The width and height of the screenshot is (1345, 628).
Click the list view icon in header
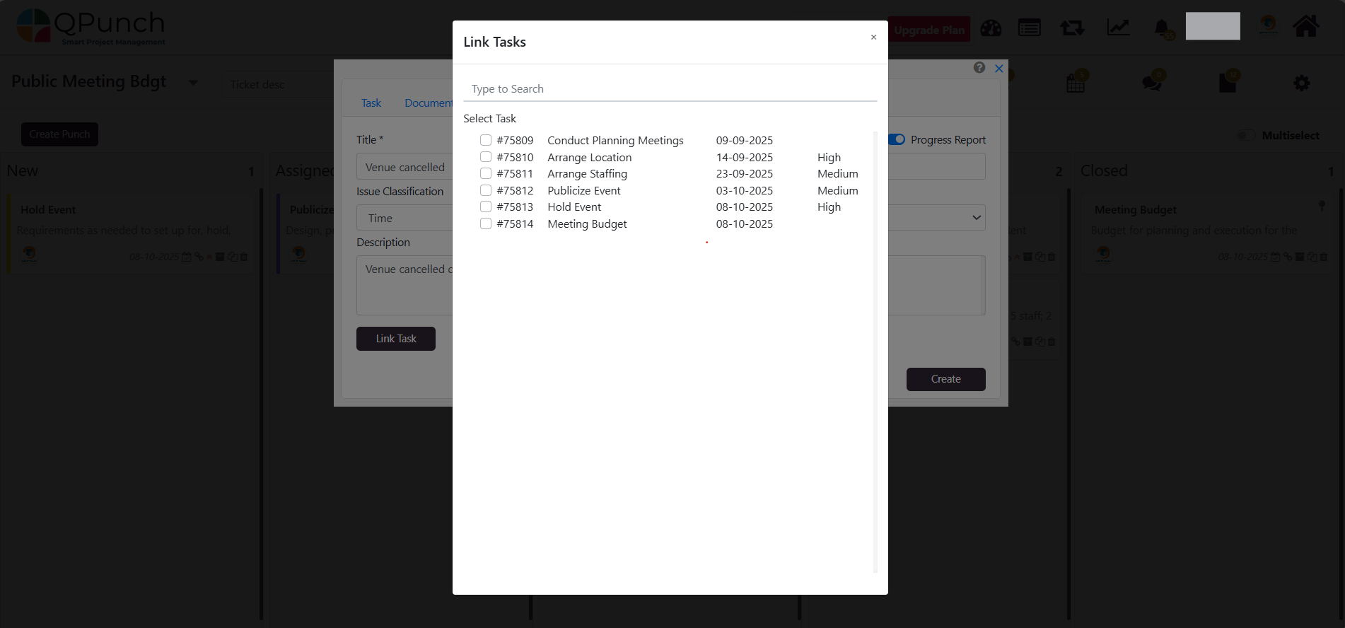(x=1029, y=28)
